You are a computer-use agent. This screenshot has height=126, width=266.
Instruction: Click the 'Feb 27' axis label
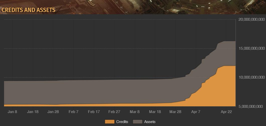point(114,112)
